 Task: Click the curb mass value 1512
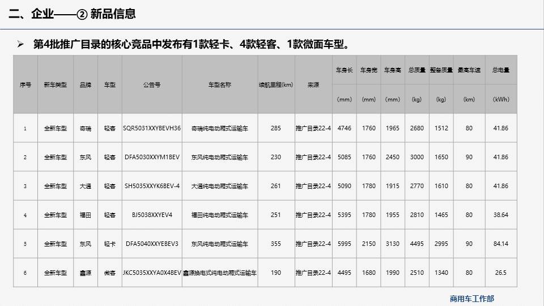click(441, 128)
